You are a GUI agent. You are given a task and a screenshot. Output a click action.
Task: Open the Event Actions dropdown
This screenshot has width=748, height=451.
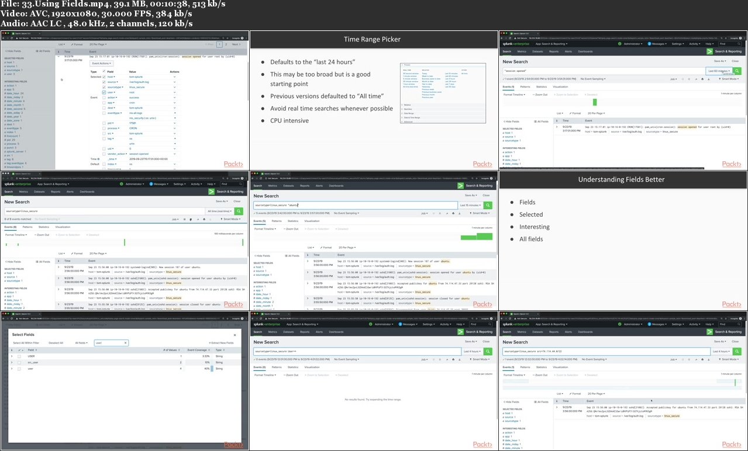tap(102, 63)
